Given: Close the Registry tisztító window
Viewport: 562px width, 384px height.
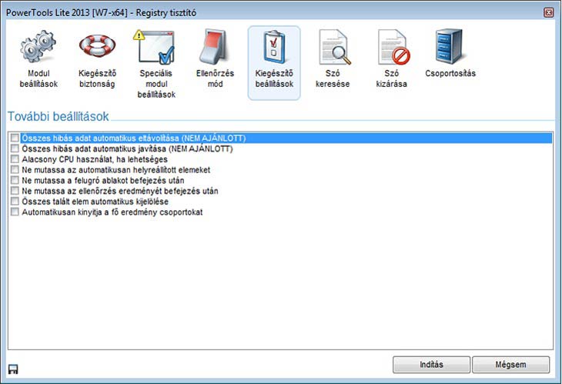Looking at the screenshot, I should click(x=549, y=12).
